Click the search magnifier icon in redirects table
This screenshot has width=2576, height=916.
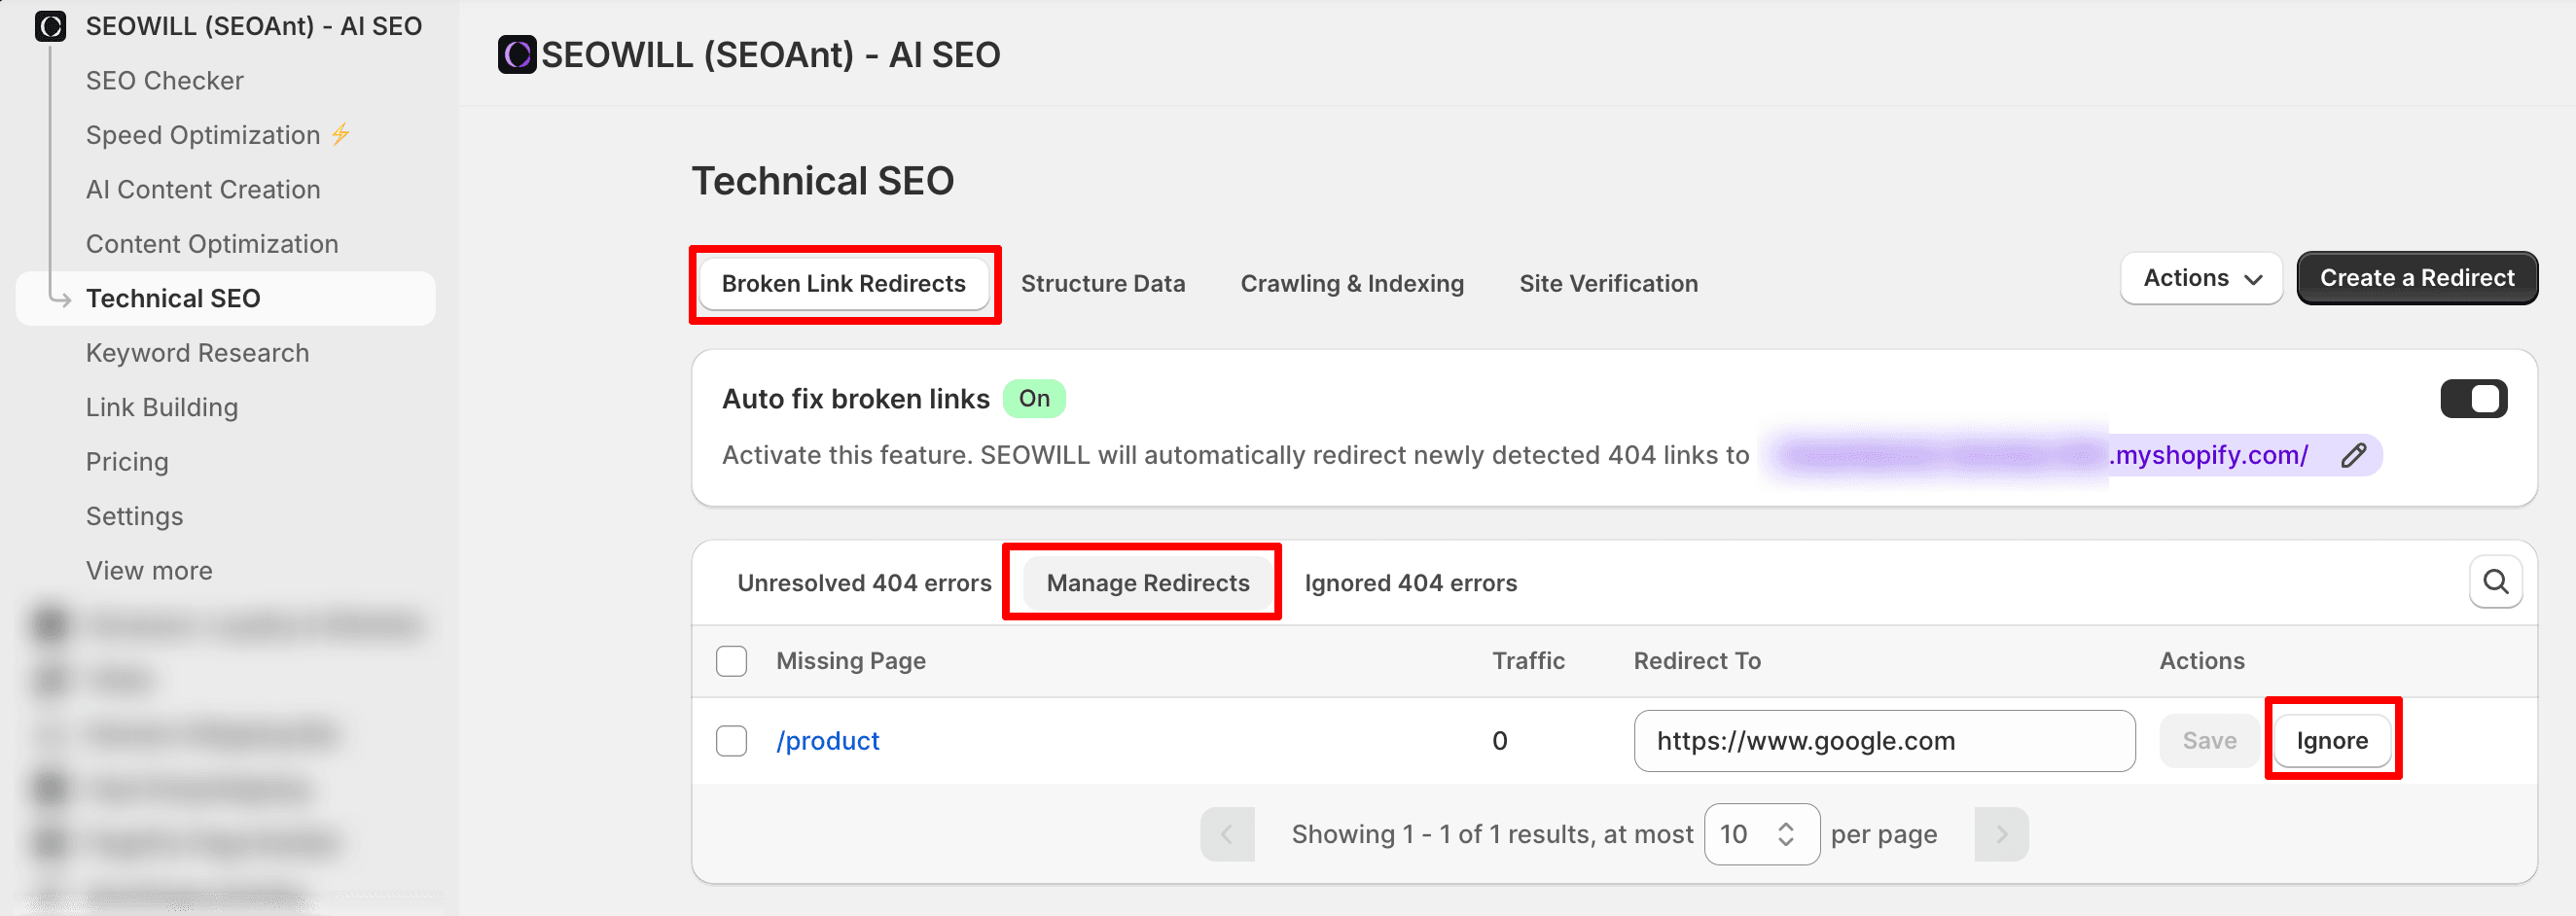coord(2495,582)
